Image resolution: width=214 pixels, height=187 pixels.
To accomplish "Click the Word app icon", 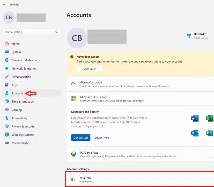I will (x=195, y=118).
